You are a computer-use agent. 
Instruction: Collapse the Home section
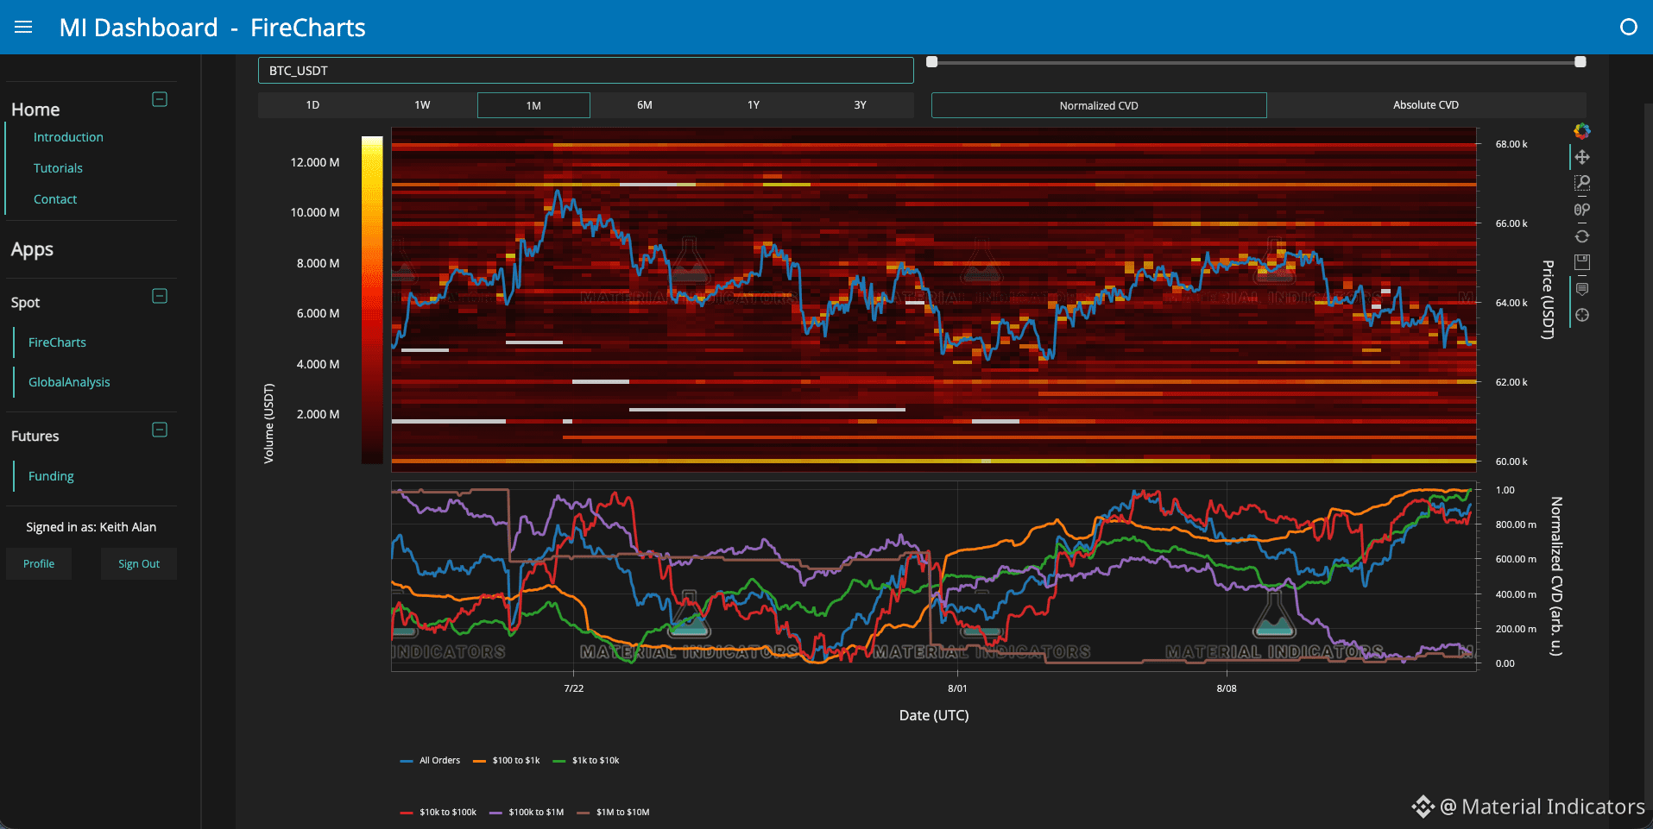160,99
